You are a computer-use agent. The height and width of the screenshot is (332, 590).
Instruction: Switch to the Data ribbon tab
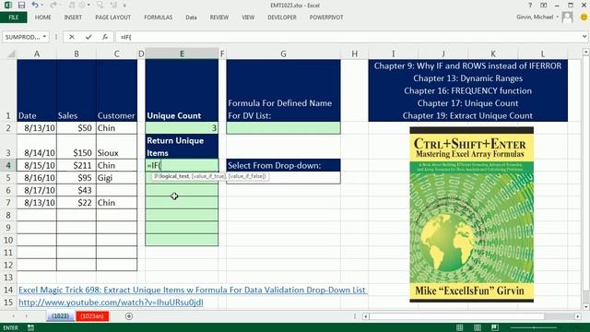coord(191,18)
